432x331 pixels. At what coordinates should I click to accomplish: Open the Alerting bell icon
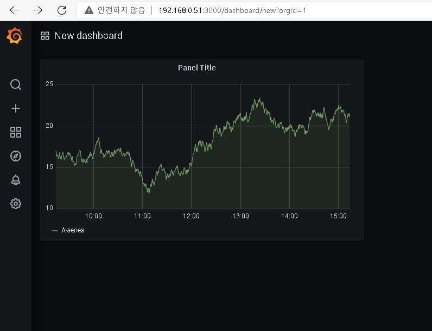16,180
